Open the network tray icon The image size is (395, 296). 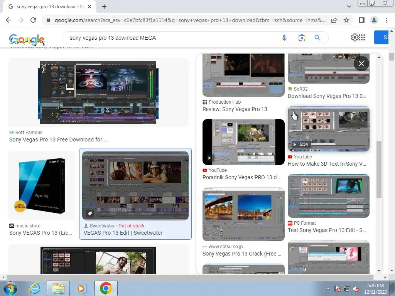347,289
